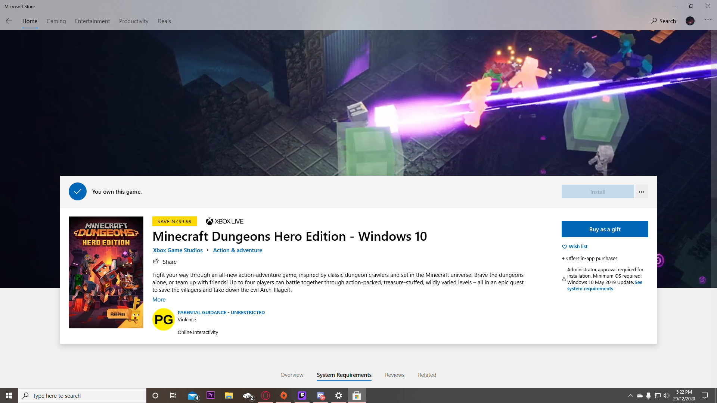Open Twitch from the taskbar
The image size is (717, 403).
point(302,395)
